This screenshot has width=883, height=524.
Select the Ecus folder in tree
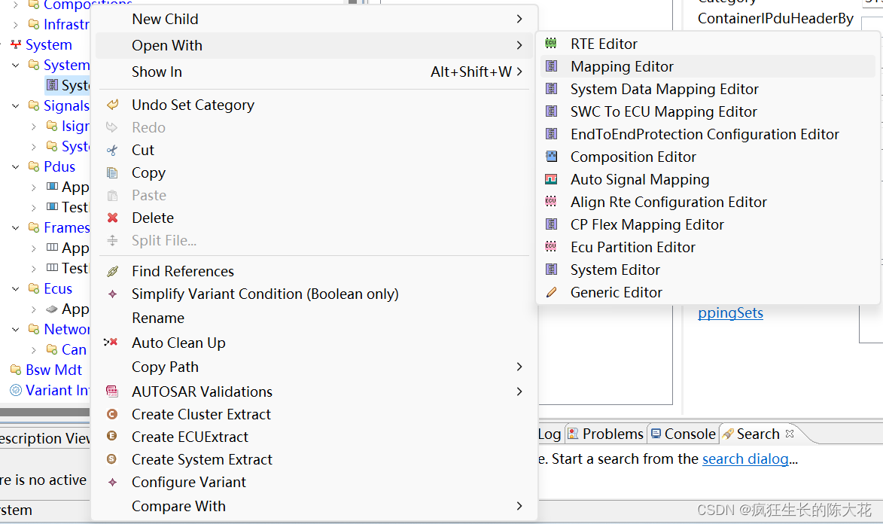(x=58, y=288)
